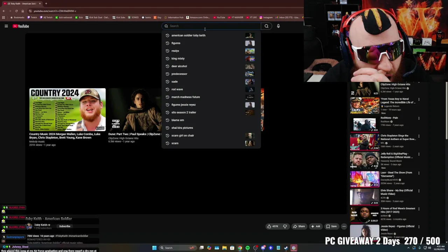Image resolution: width=448 pixels, height=252 pixels.
Task: Select 'deer alcohol' suggestion
Action: tap(211, 66)
